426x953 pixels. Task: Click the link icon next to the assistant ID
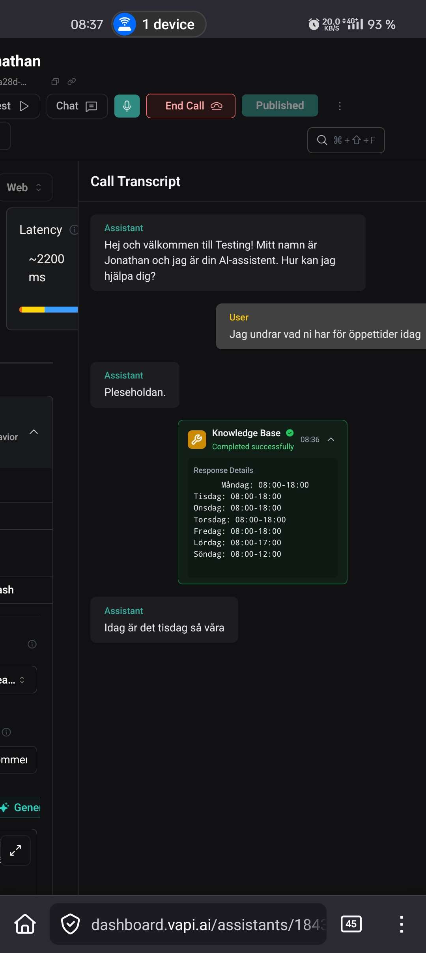[71, 81]
